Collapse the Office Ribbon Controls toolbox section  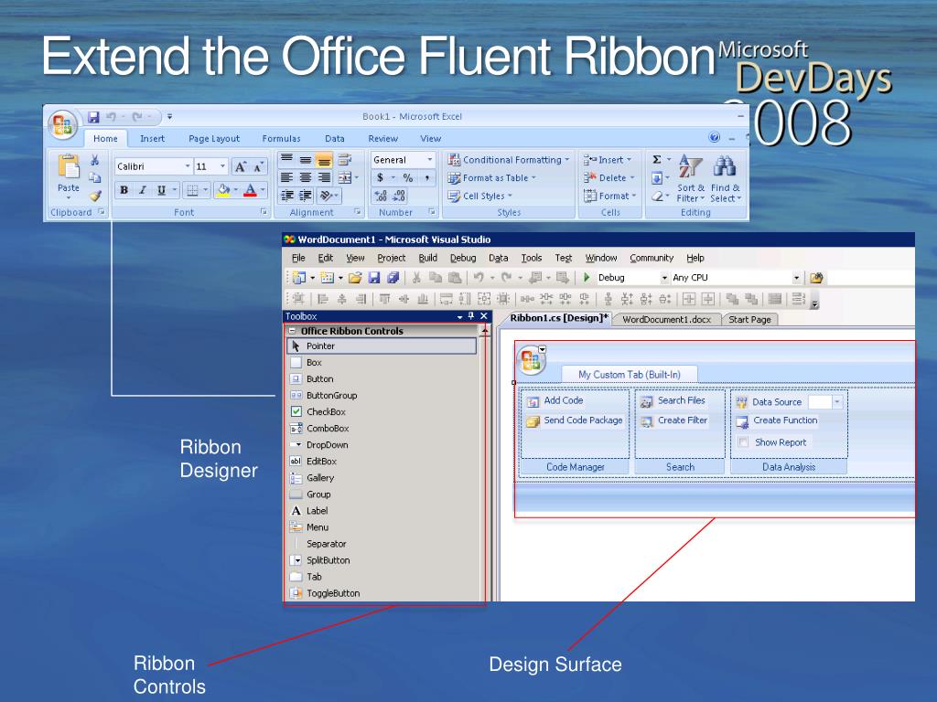point(292,331)
